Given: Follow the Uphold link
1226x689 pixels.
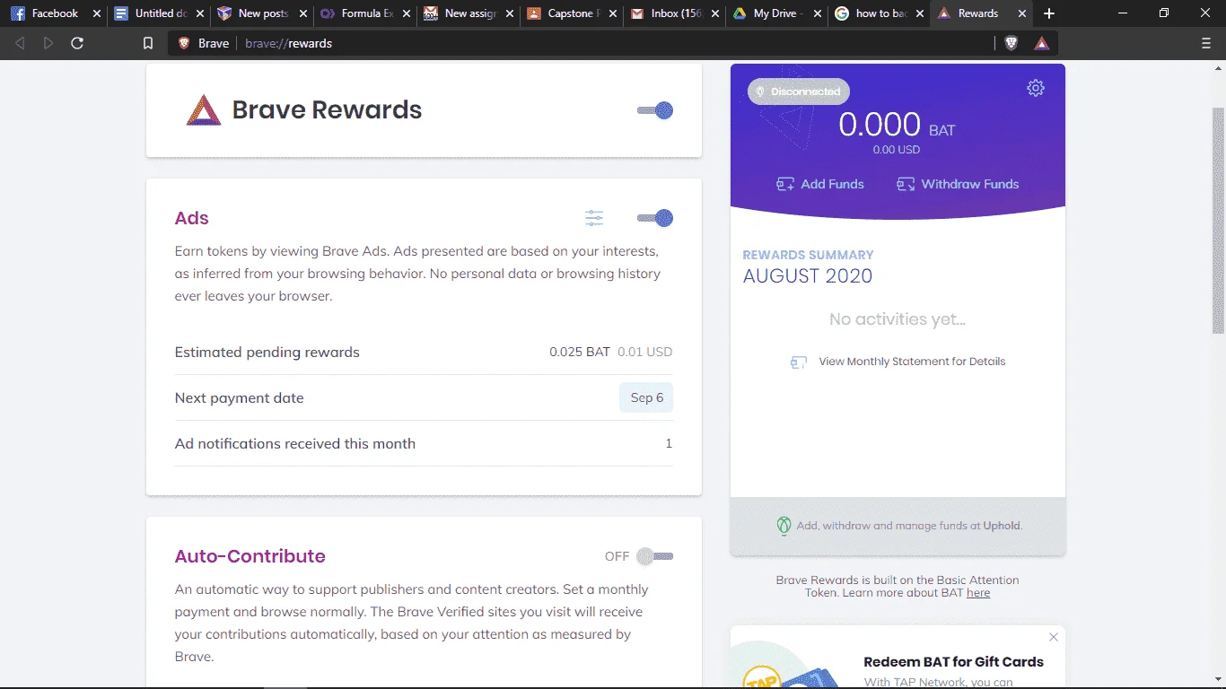Looking at the screenshot, I should pyautogui.click(x=1002, y=526).
